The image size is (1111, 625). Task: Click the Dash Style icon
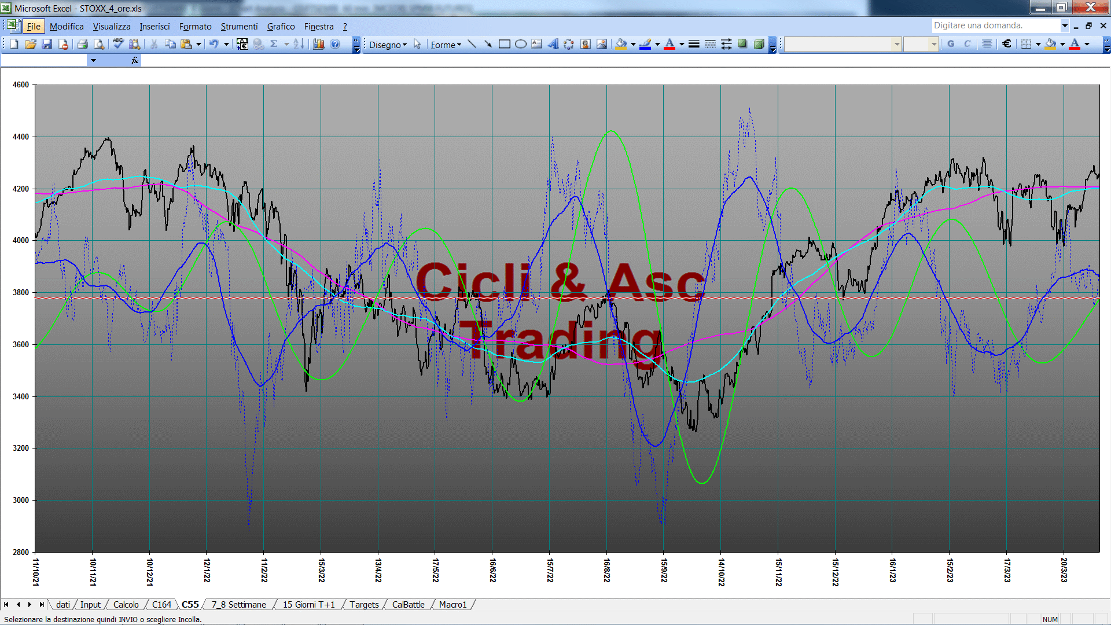(x=710, y=44)
